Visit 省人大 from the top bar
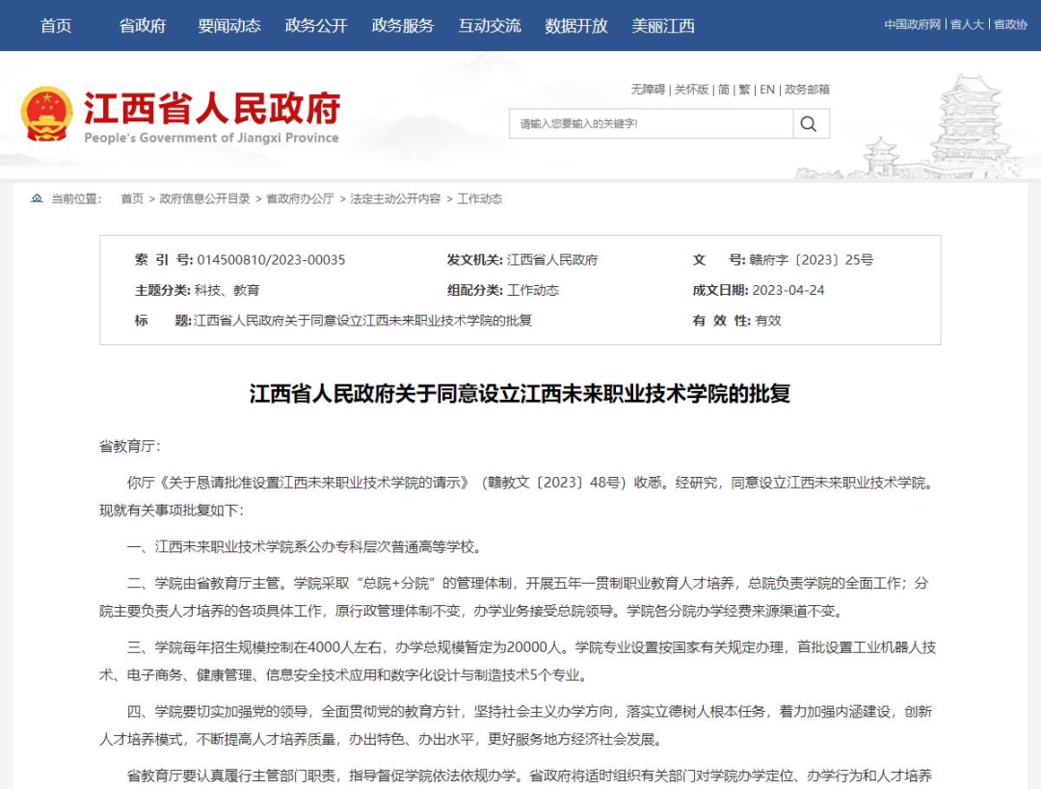Image resolution: width=1041 pixels, height=789 pixels. coord(966,24)
